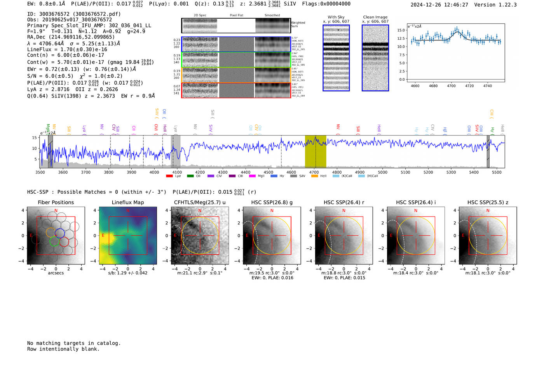
Task: Click the λ = 4706.64Å wavelength line
Action: [74, 43]
